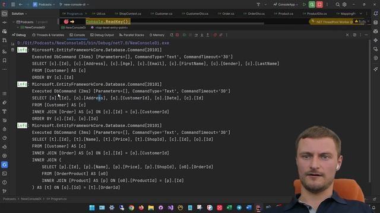Open the Explorer folder tool window
The height and width of the screenshot is (213, 380).
(x=4, y=14)
